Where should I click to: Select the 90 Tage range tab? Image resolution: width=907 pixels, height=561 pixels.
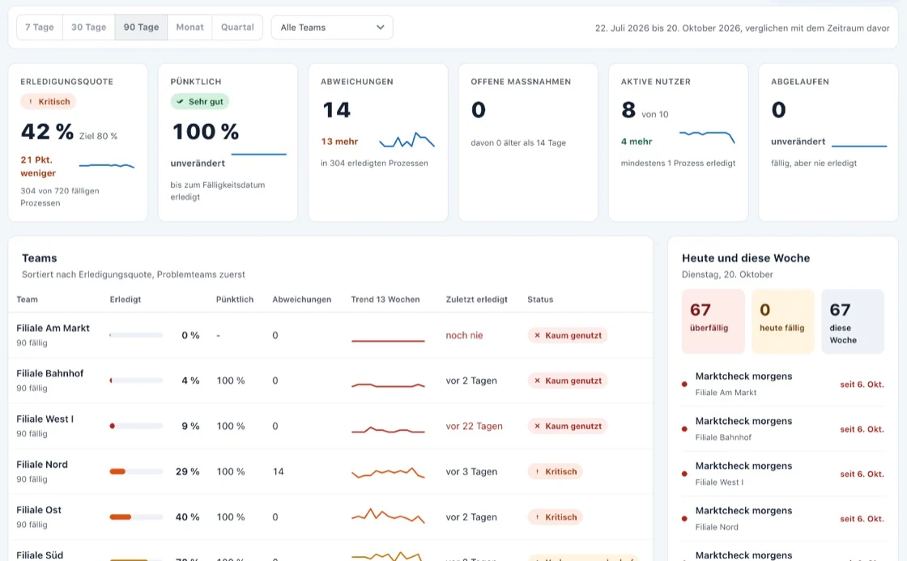141,28
